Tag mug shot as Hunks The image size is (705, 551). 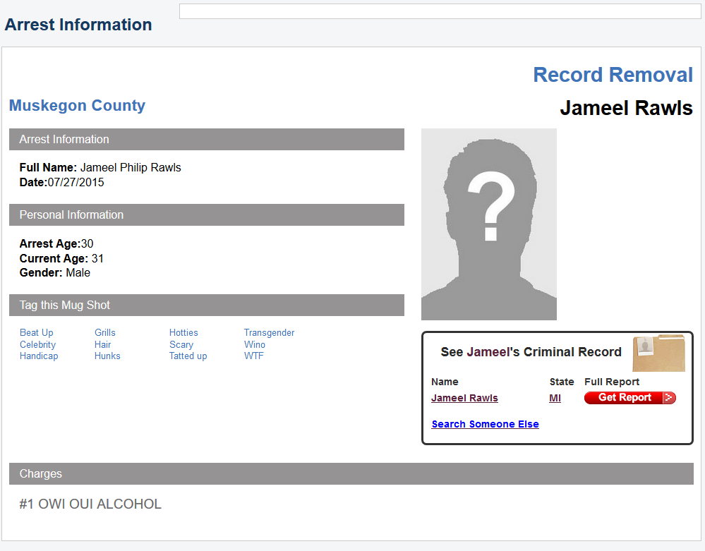[107, 356]
